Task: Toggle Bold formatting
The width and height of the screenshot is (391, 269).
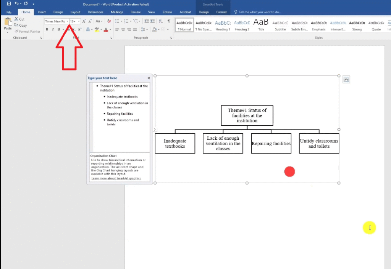Action: pos(47,29)
